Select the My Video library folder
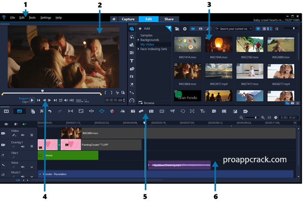The width and height of the screenshot is (304, 202). click(147, 45)
